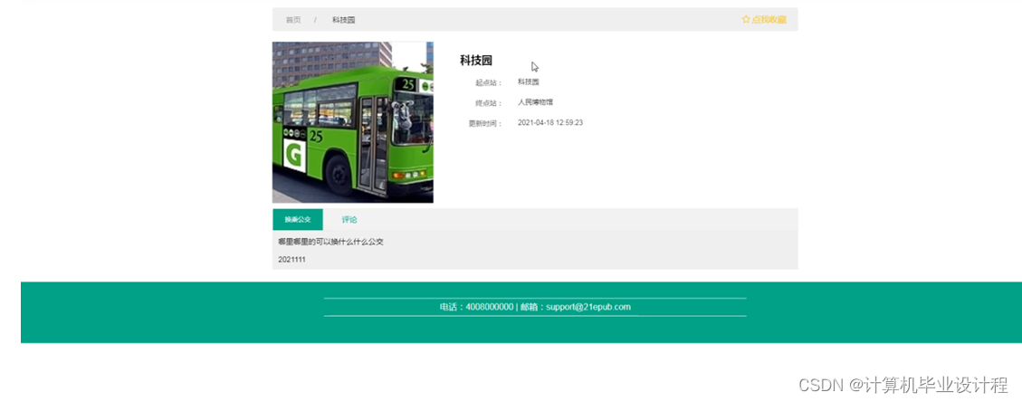
Task: Go to 首页 in the breadcrumb
Action: pyautogui.click(x=293, y=20)
